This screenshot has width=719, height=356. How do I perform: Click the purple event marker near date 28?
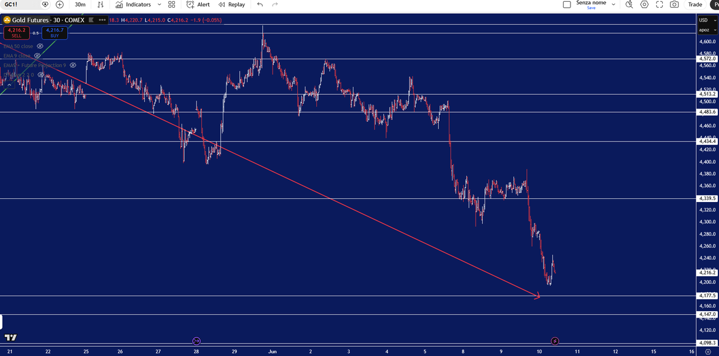197,340
